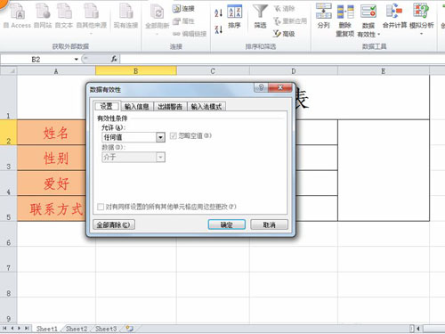Open the 数据 (Data) 介于 dropdown

click(x=160, y=157)
